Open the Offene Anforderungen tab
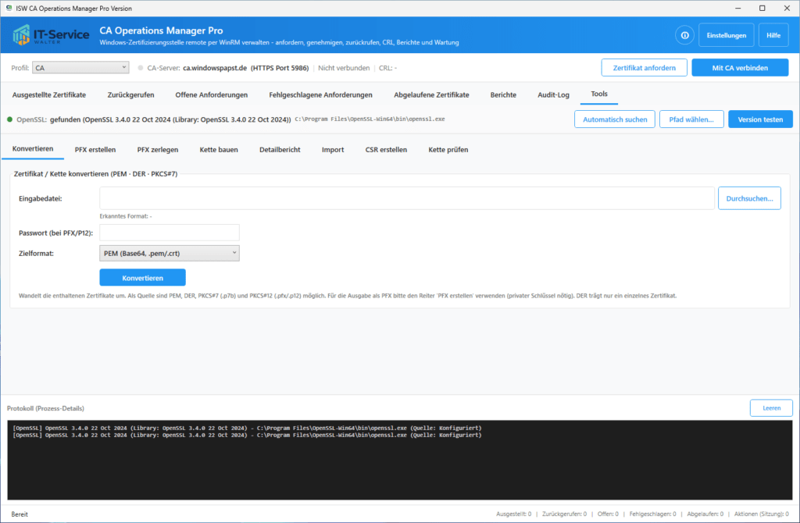 pyautogui.click(x=211, y=94)
